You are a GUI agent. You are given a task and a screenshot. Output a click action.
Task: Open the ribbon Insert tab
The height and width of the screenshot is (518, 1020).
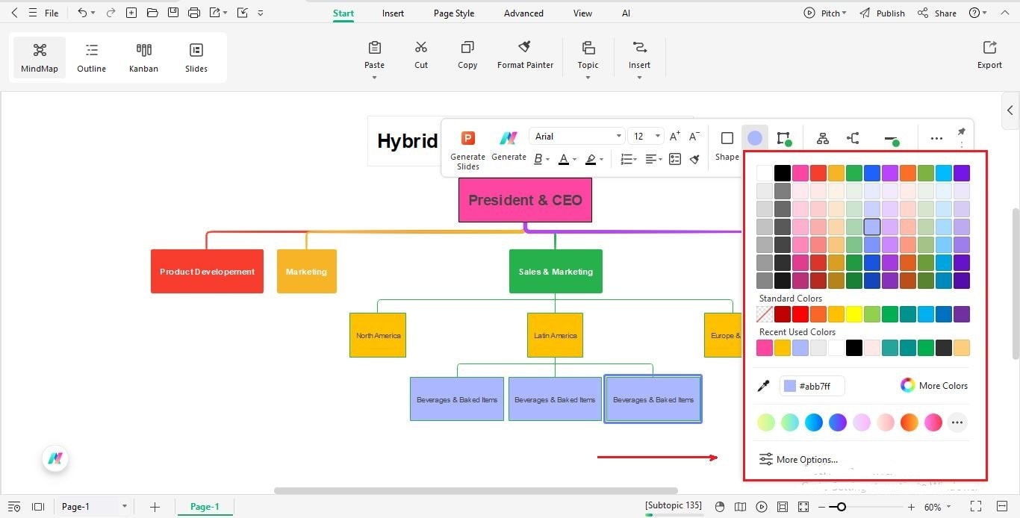(393, 13)
